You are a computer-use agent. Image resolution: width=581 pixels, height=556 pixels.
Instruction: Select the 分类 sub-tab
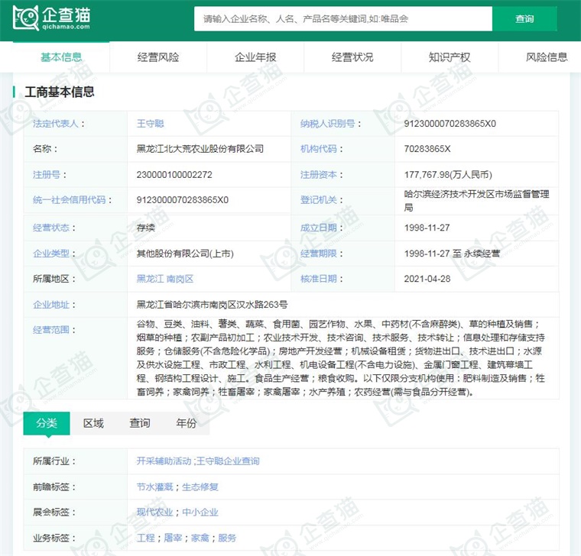[x=47, y=423]
